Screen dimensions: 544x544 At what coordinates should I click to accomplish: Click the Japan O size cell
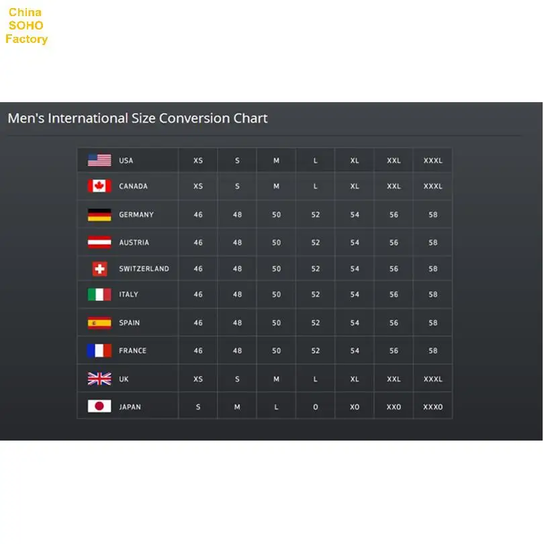point(316,406)
